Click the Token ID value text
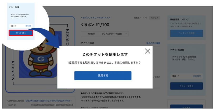The width and height of the screenshot is (215, 111). pyautogui.click(x=52, y=105)
